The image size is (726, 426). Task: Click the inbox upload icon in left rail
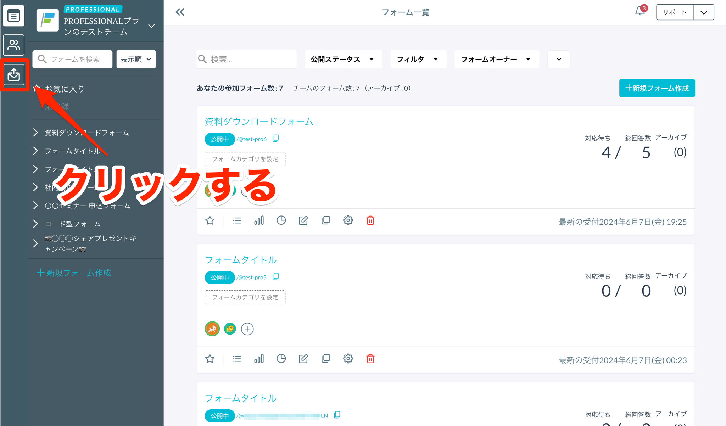pos(14,75)
